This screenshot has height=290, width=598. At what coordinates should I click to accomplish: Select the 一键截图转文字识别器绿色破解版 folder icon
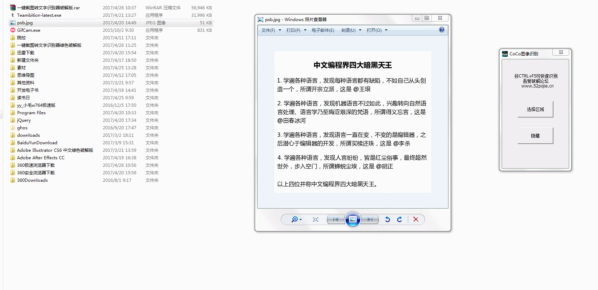click(x=13, y=45)
